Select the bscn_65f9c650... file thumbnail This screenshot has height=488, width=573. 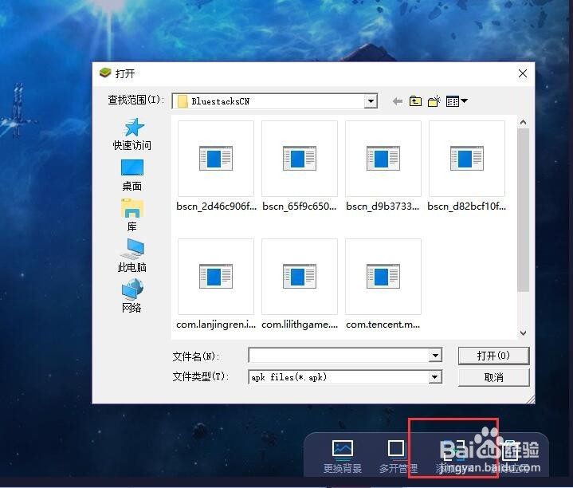[x=300, y=158]
